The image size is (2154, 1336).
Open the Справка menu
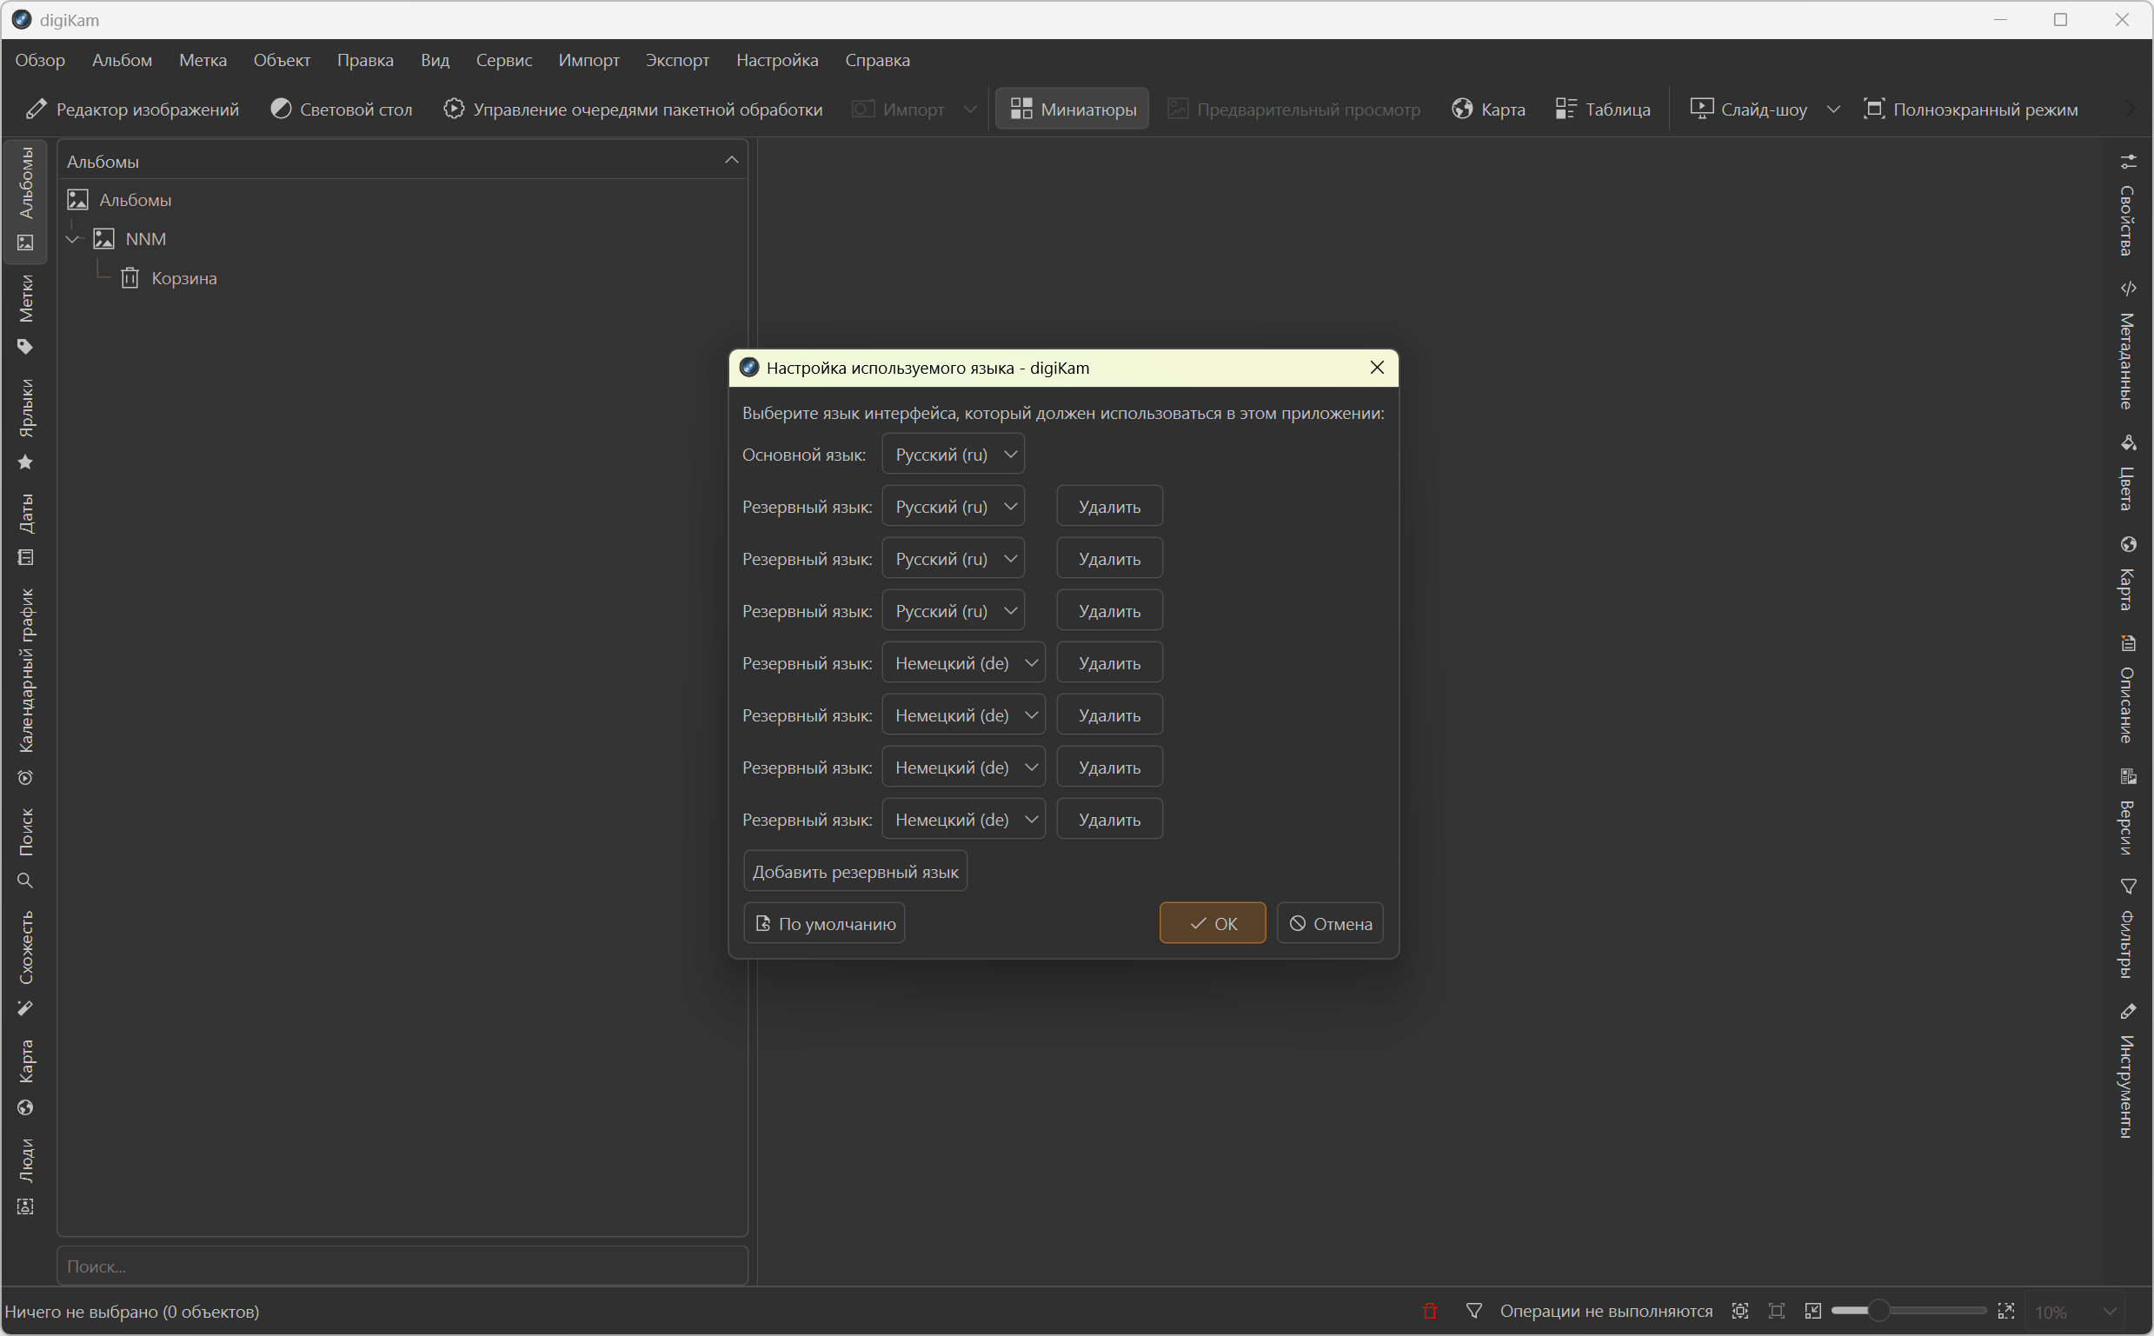877,59
